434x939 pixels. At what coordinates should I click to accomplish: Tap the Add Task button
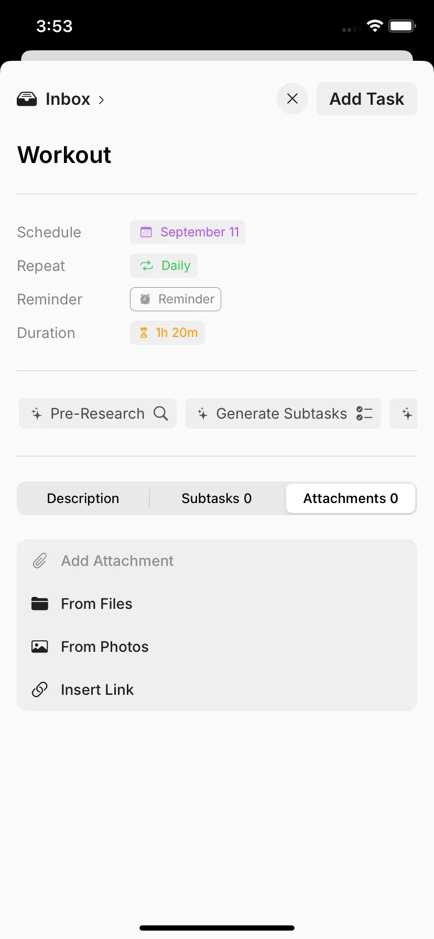tap(367, 99)
